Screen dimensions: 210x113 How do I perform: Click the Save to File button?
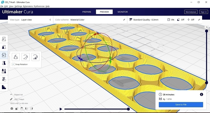pyautogui.click(x=181, y=105)
